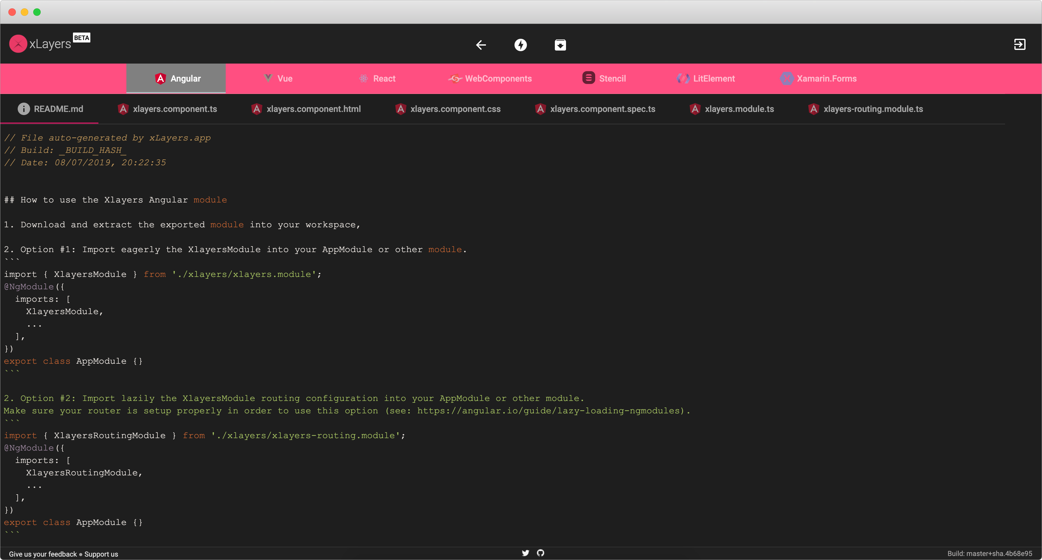Click the 'Download and extract the exported module' line
This screenshot has height=560, width=1042.
click(182, 224)
